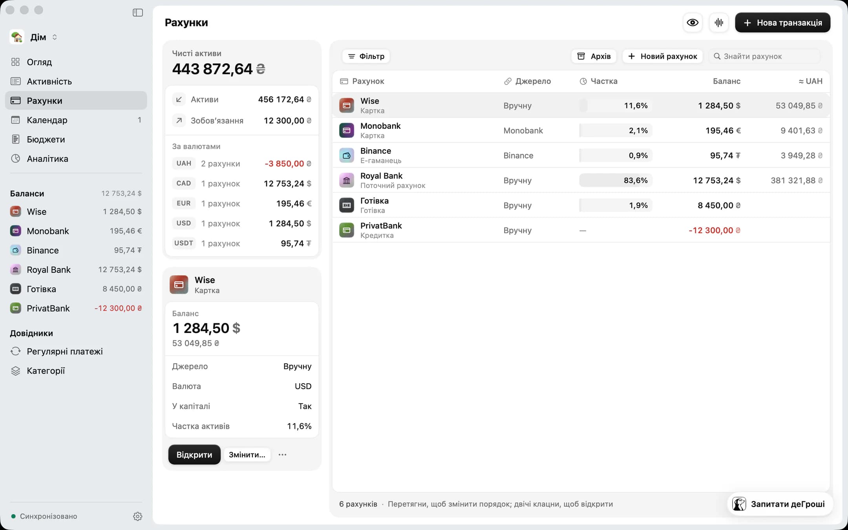Toggle balance visibility with eye icon
This screenshot has height=530, width=848.
tap(693, 22)
